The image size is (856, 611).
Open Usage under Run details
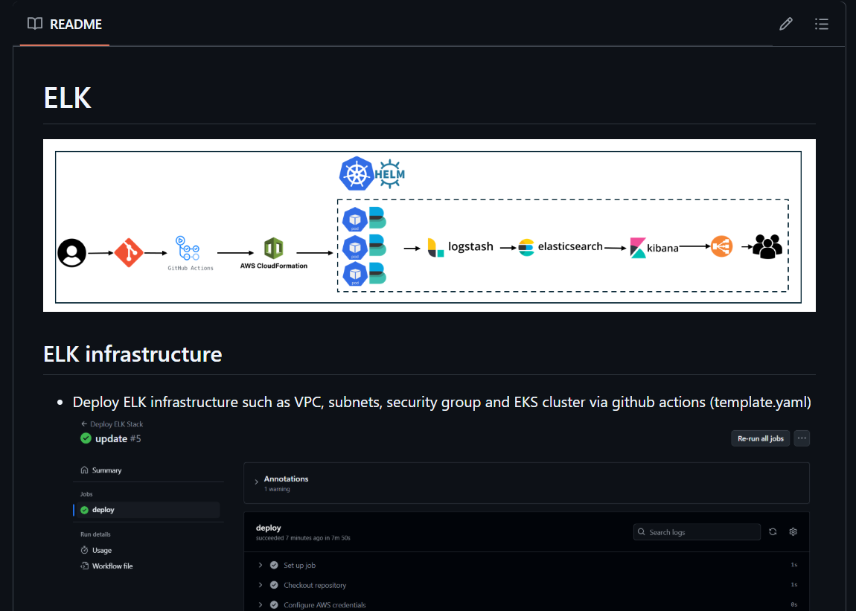pyautogui.click(x=102, y=551)
